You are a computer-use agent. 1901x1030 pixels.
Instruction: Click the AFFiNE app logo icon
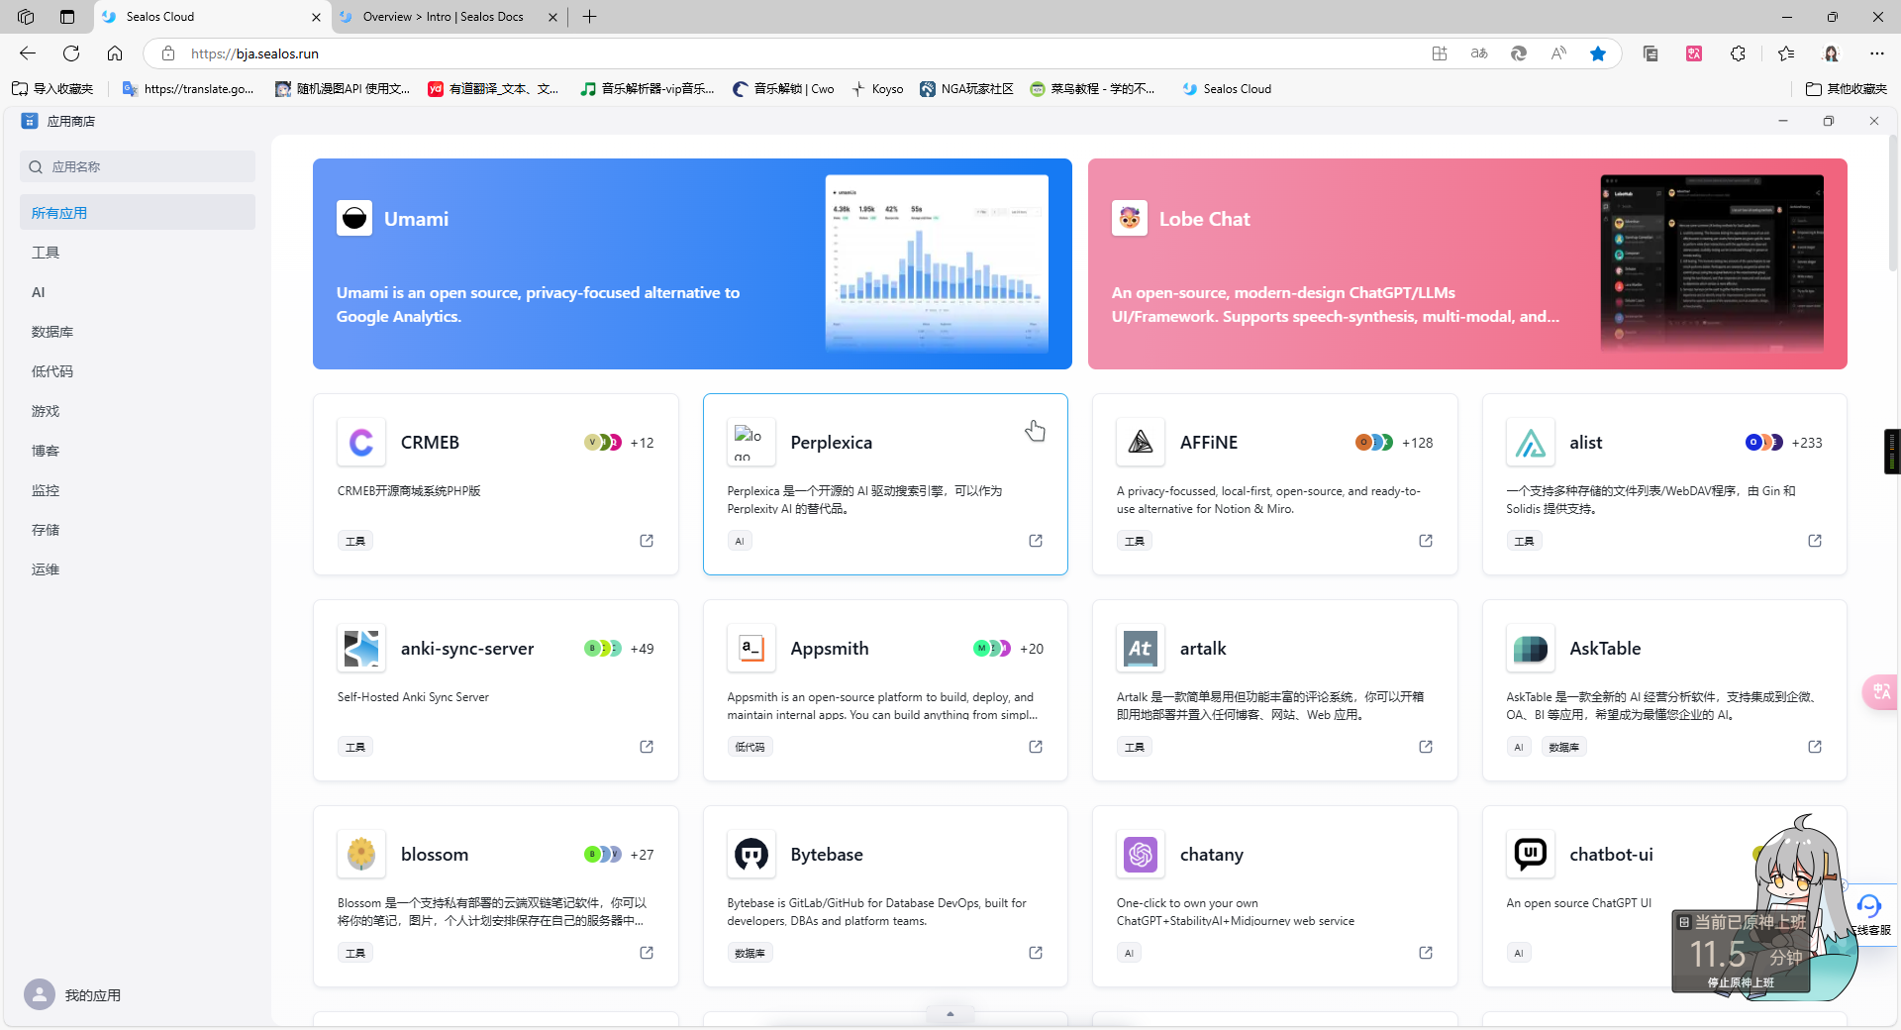(x=1141, y=443)
